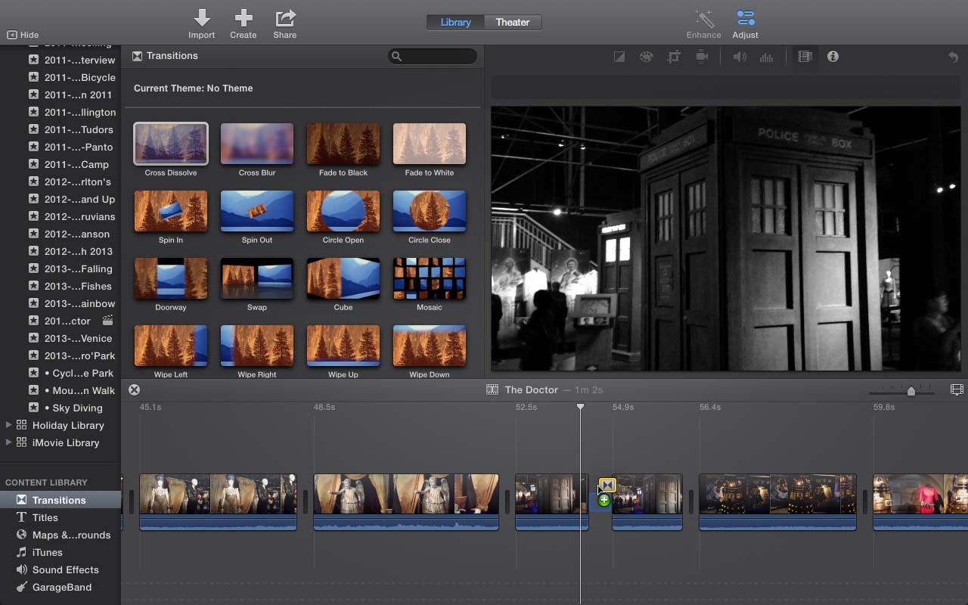968x605 pixels.
Task: Open the clip Info inspector icon
Action: [x=833, y=56]
